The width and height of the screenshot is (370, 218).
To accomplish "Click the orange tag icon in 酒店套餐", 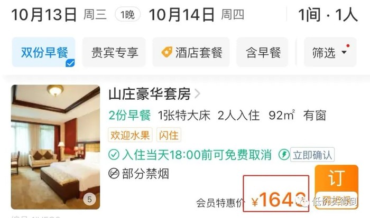I will point(166,52).
